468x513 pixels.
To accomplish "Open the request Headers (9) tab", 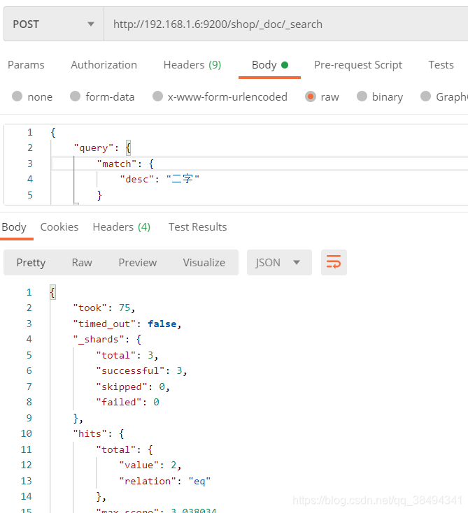I will 192,65.
